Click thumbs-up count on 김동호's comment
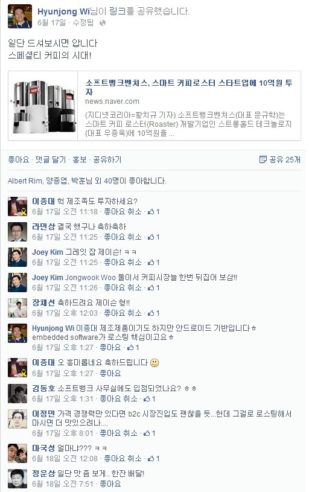 coord(149,399)
